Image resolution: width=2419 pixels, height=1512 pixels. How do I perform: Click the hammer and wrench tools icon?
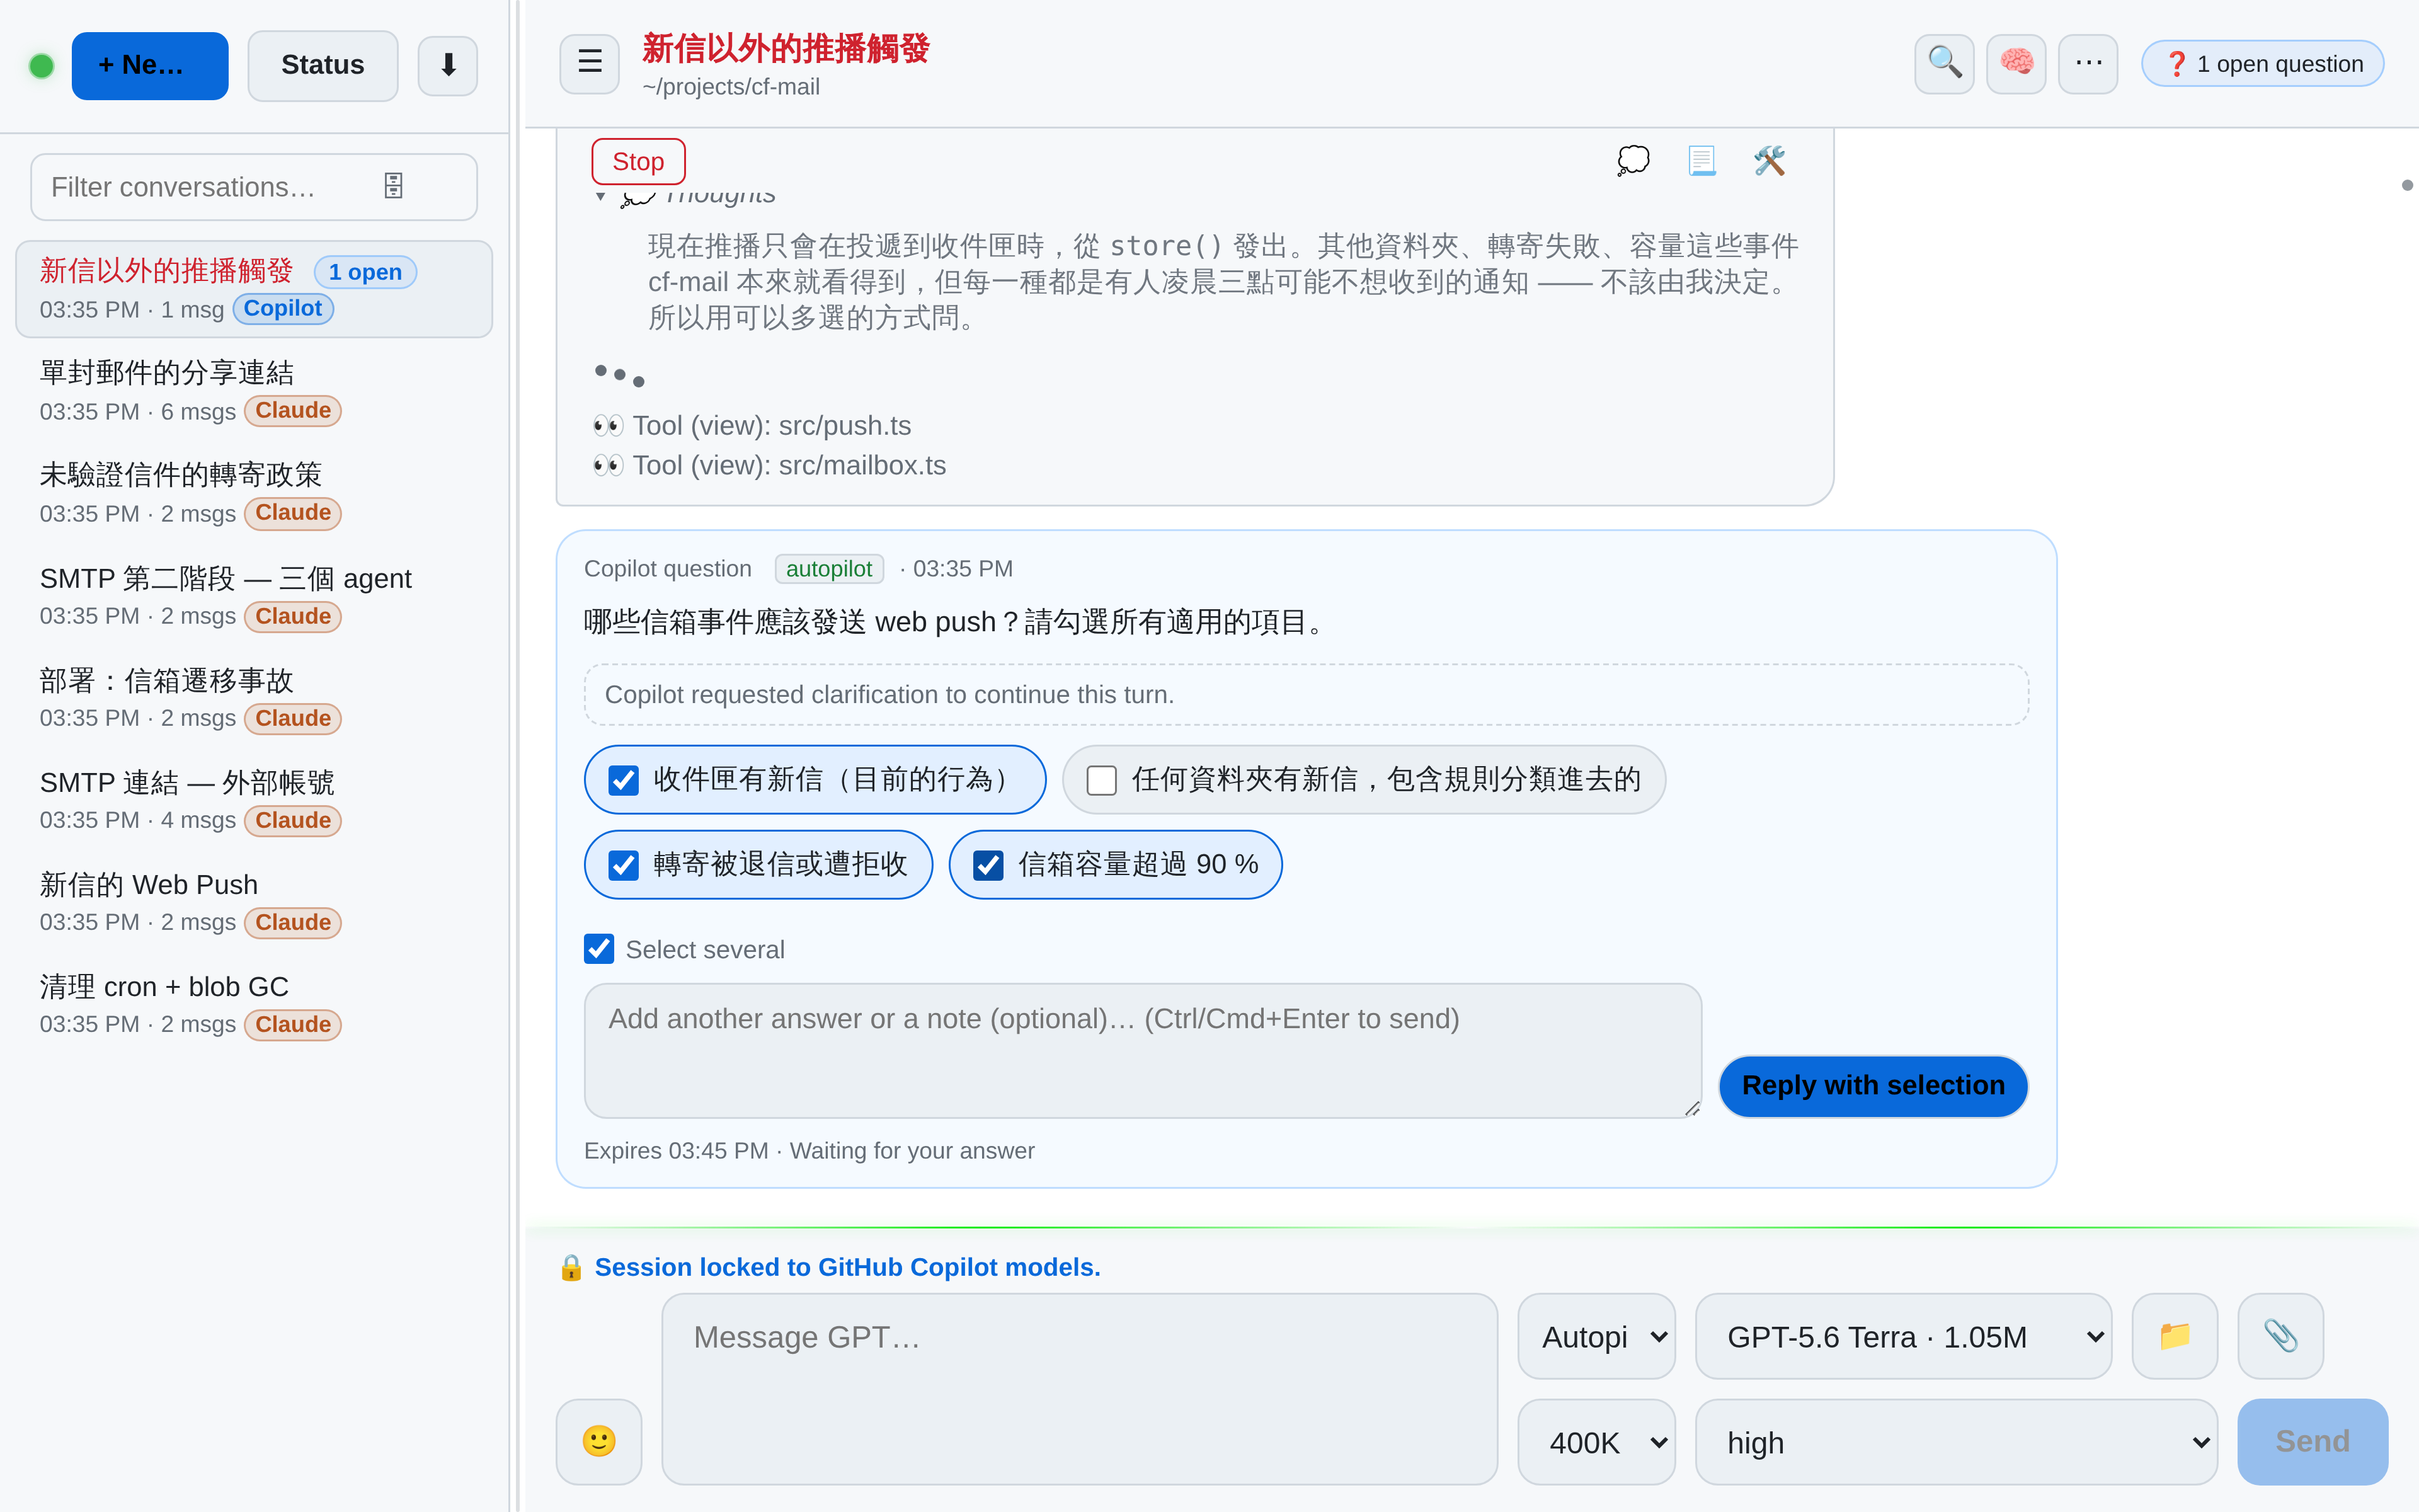(1770, 160)
